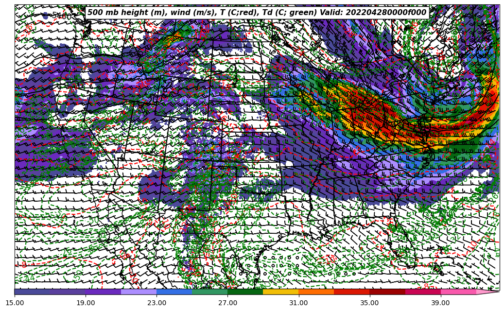Select the dark red colorbar segment after 35.00
Viewport: 504px width, 311px height.
387,292
